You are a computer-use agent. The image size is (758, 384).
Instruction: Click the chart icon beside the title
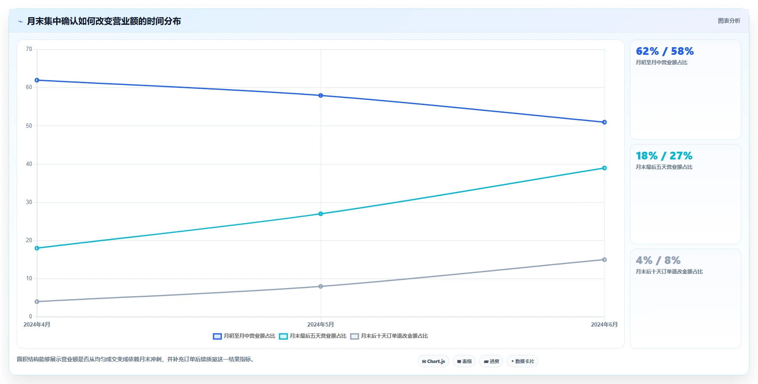click(20, 21)
